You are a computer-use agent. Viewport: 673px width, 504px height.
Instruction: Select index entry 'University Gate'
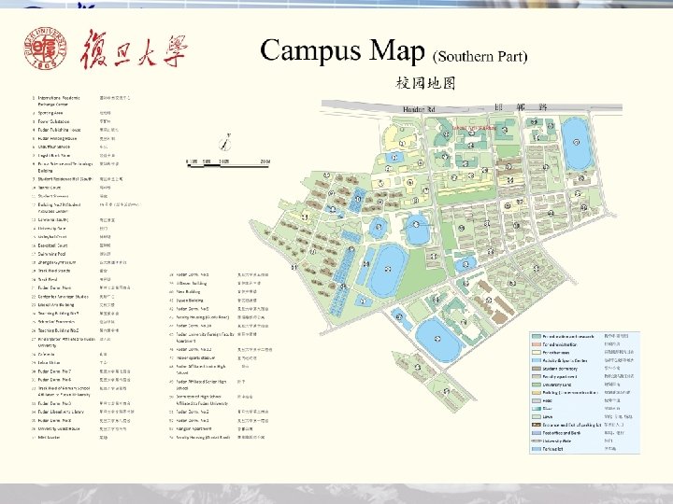point(52,229)
